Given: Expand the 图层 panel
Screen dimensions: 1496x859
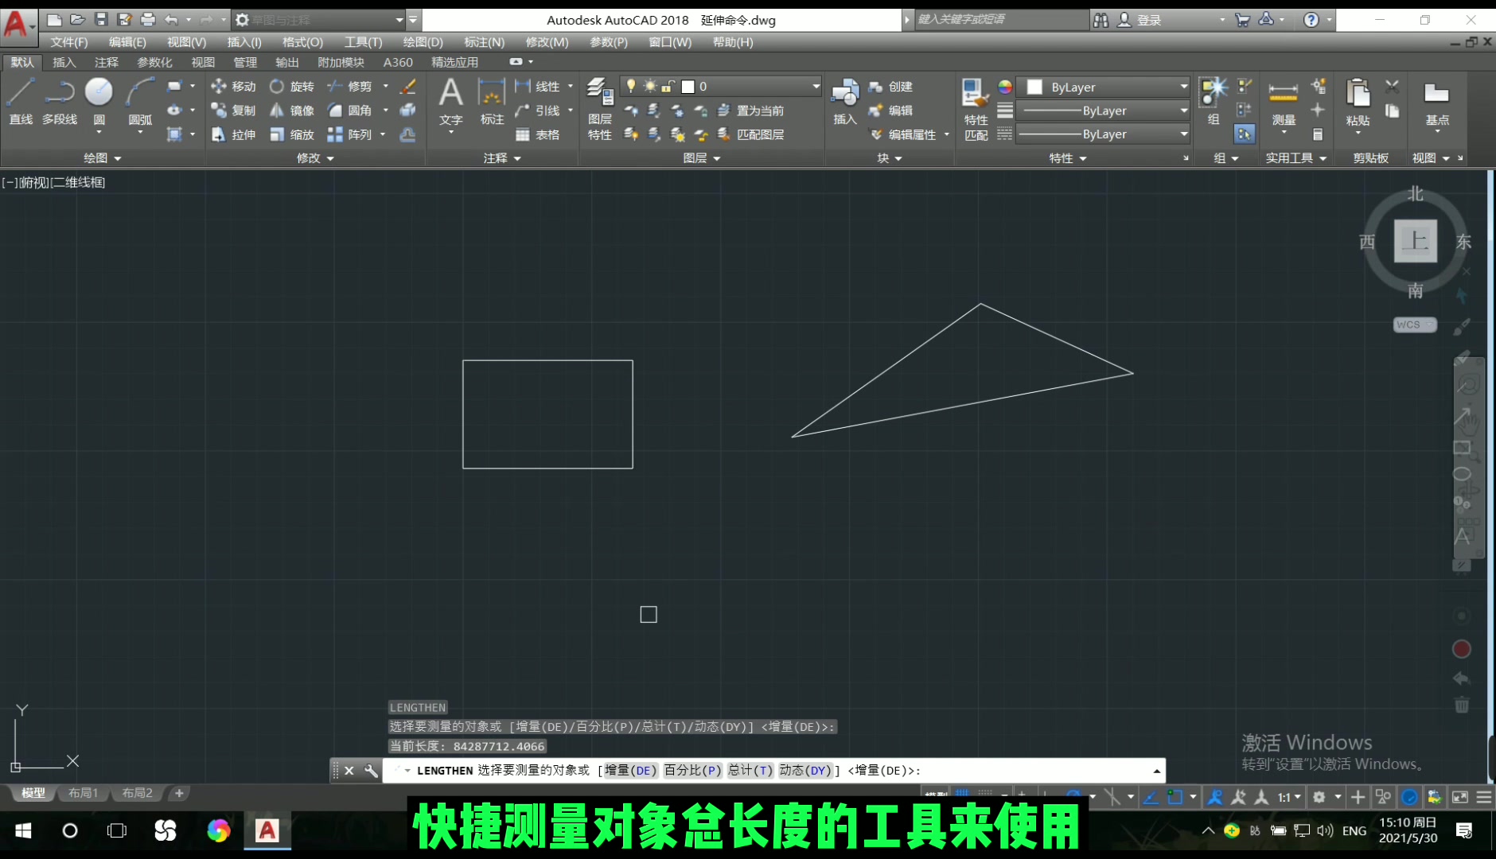Looking at the screenshot, I should pos(702,158).
